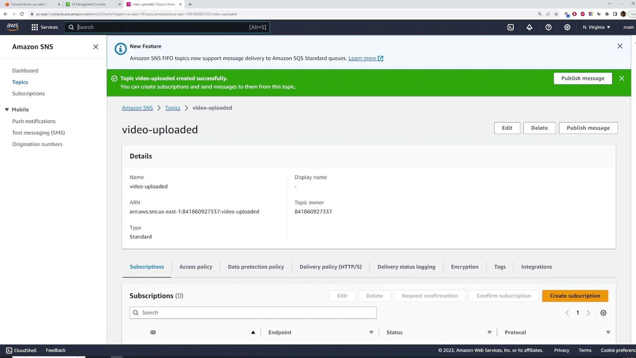Click Publish message beside the Delete button
Viewport: 636px width, 358px height.
pos(588,128)
